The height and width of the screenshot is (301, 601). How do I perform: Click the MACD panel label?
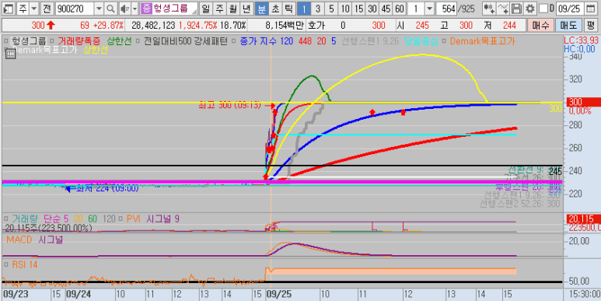(x=19, y=240)
